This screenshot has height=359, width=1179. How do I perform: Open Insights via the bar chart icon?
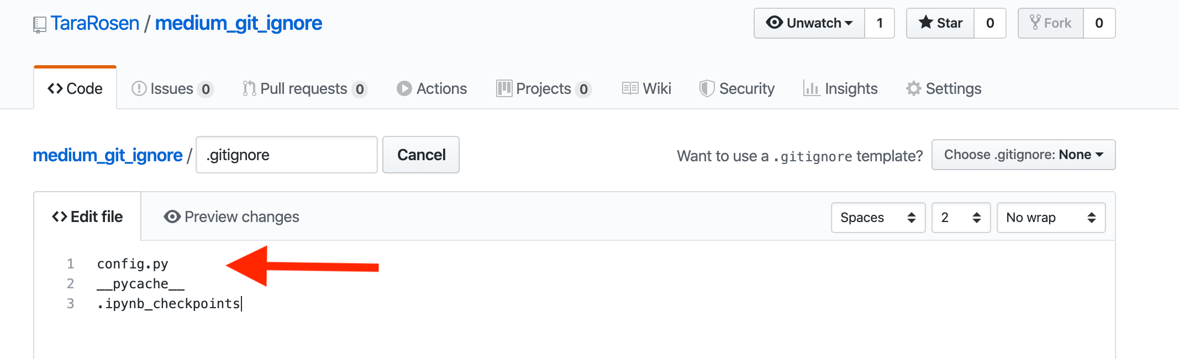(811, 88)
